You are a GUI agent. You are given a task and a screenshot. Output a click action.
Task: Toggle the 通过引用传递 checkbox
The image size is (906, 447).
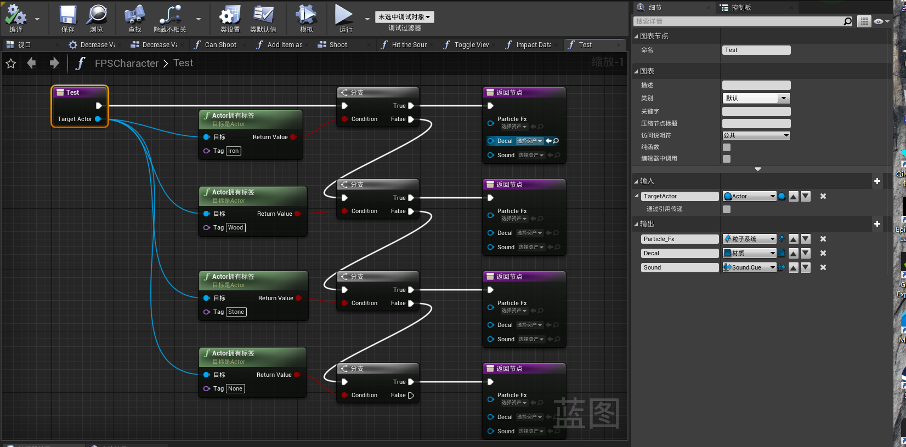(727, 209)
